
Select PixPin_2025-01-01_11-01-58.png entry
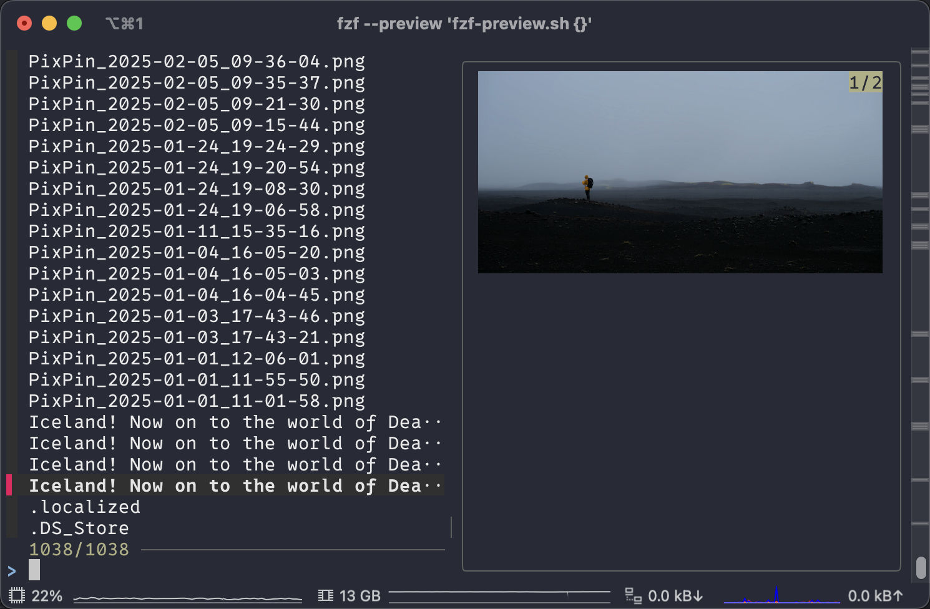[197, 401]
